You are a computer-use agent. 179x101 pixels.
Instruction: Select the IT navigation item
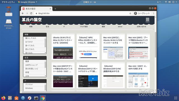(x=64, y=27)
